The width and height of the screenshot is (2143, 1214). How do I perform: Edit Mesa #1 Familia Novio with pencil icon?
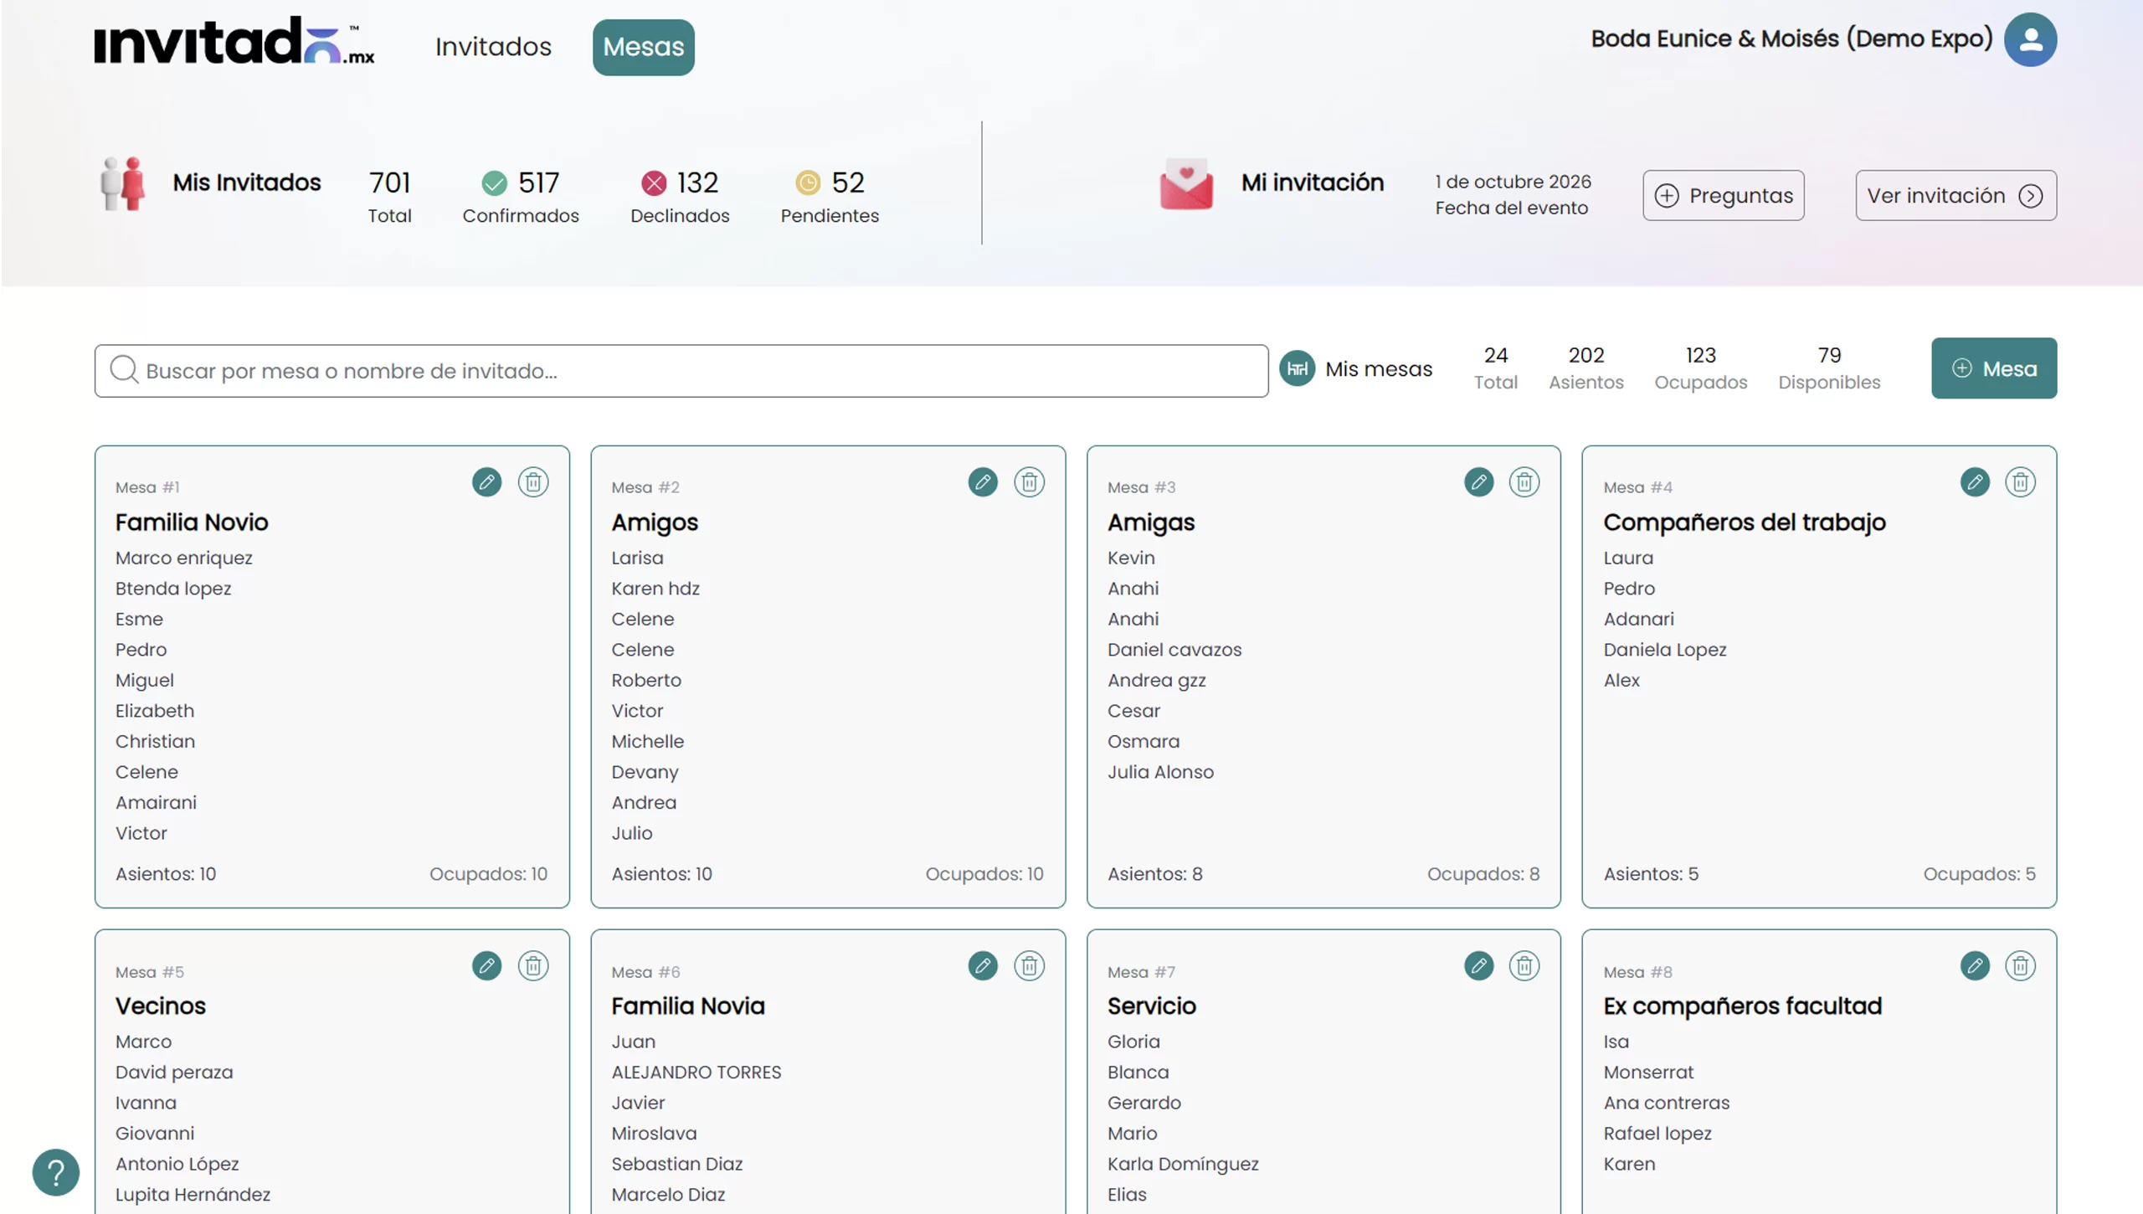pyautogui.click(x=486, y=482)
